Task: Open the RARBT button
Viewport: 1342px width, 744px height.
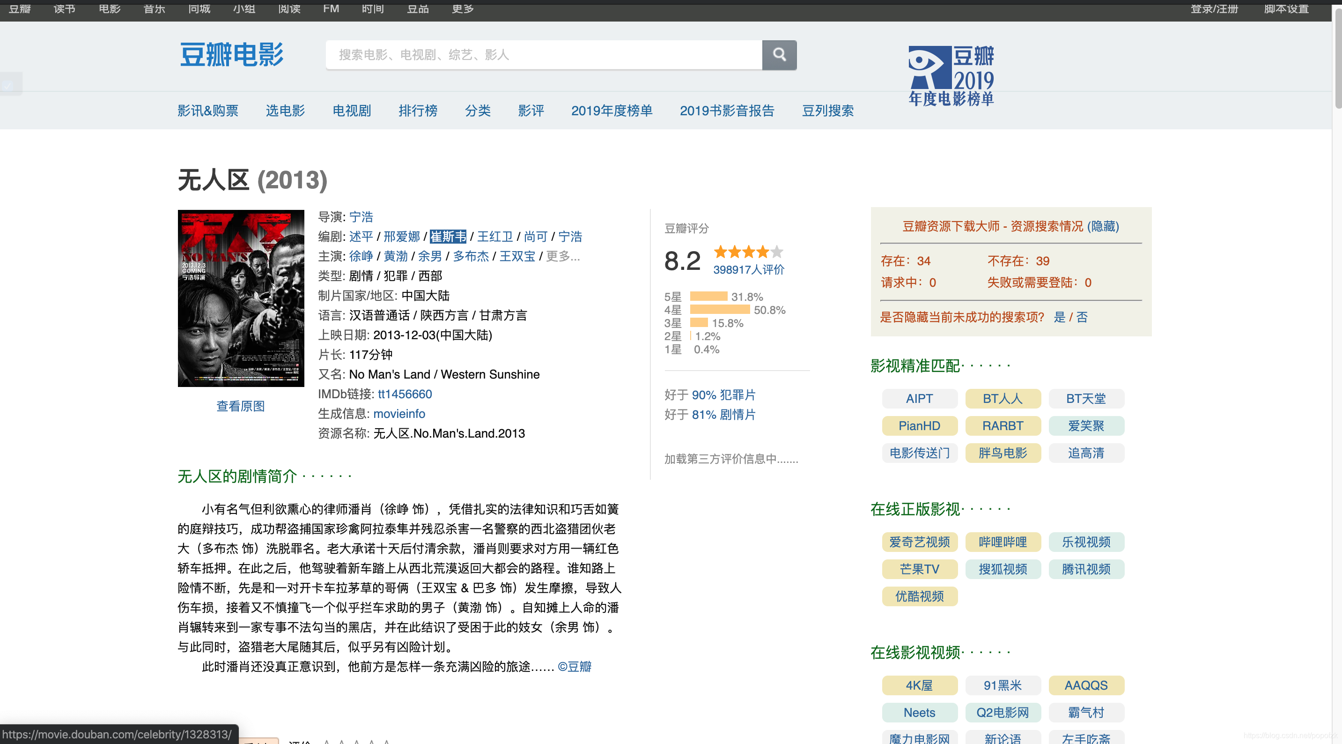Action: 1003,425
